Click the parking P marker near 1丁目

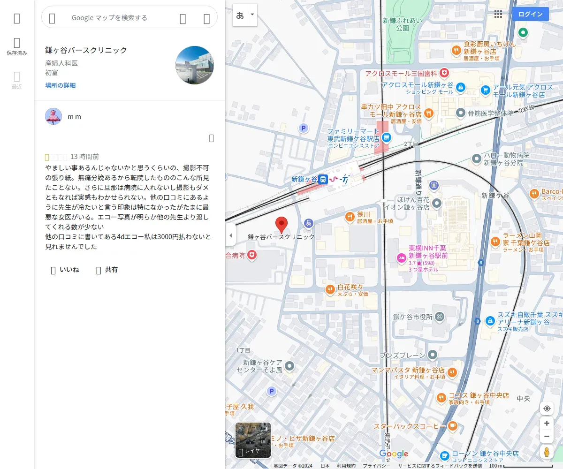pyautogui.click(x=271, y=391)
